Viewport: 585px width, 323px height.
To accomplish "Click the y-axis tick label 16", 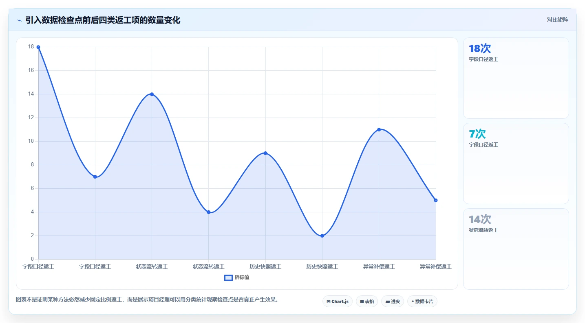I will point(31,70).
